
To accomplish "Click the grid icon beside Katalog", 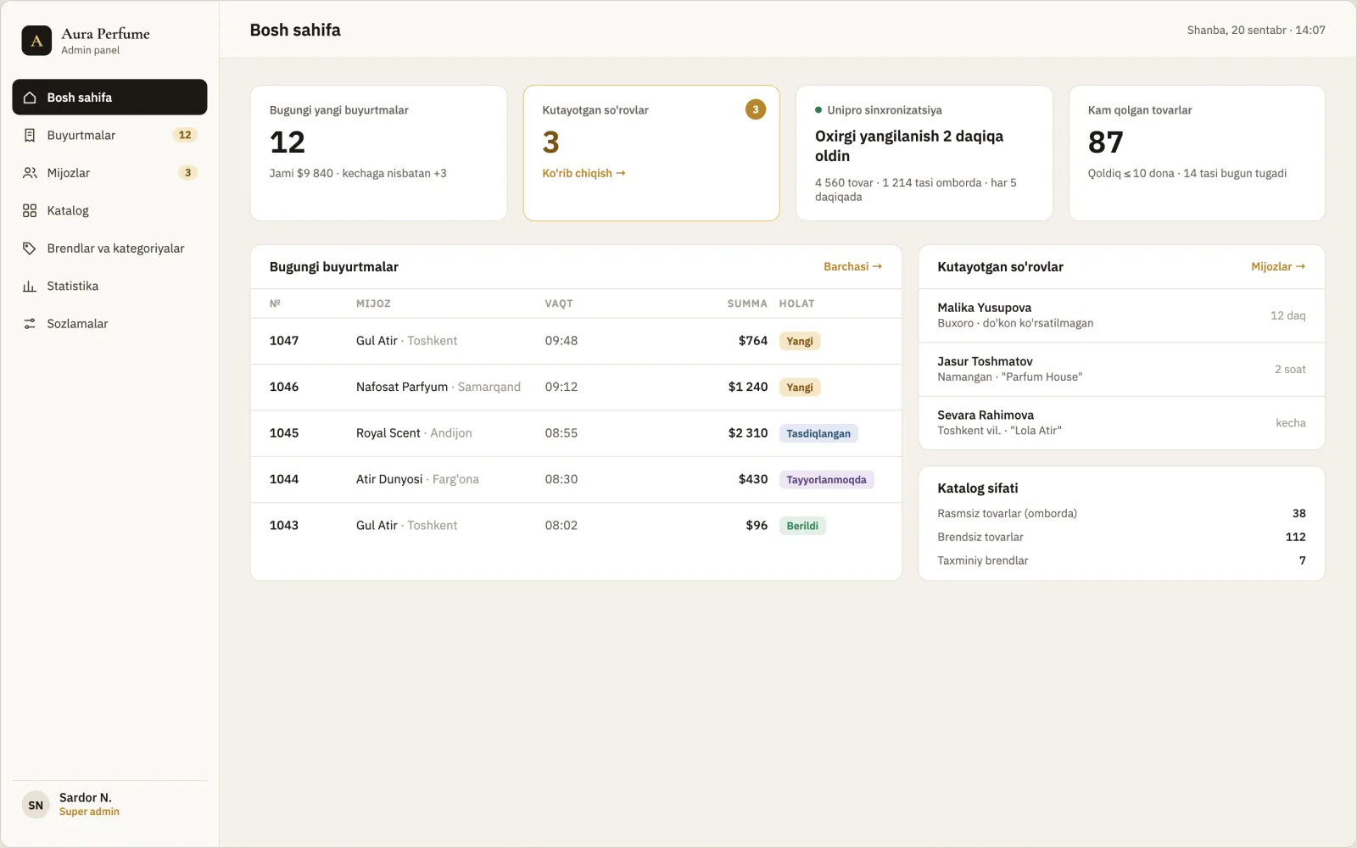I will coord(30,210).
